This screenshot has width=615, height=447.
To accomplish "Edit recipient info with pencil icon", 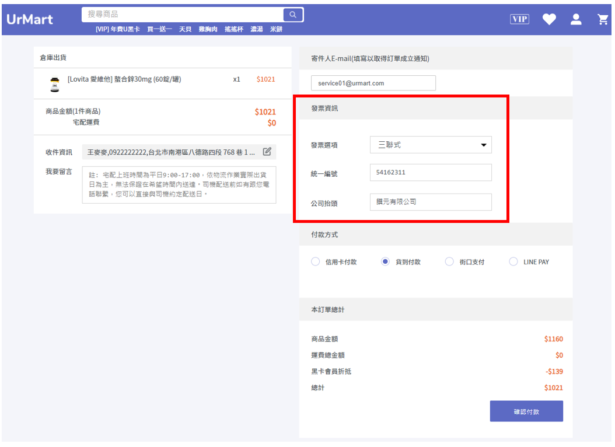I will tap(267, 152).
